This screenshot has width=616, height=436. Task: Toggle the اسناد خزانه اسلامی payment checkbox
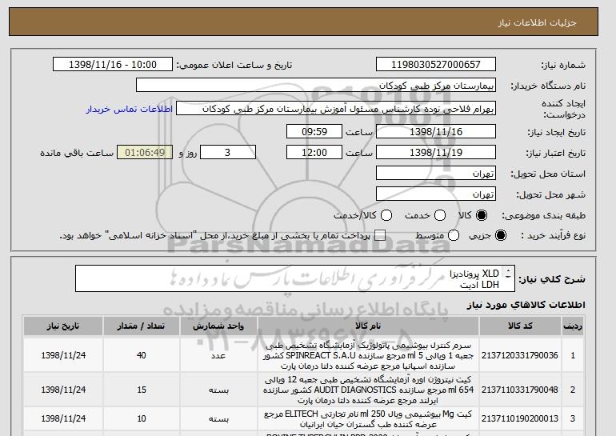(x=380, y=235)
